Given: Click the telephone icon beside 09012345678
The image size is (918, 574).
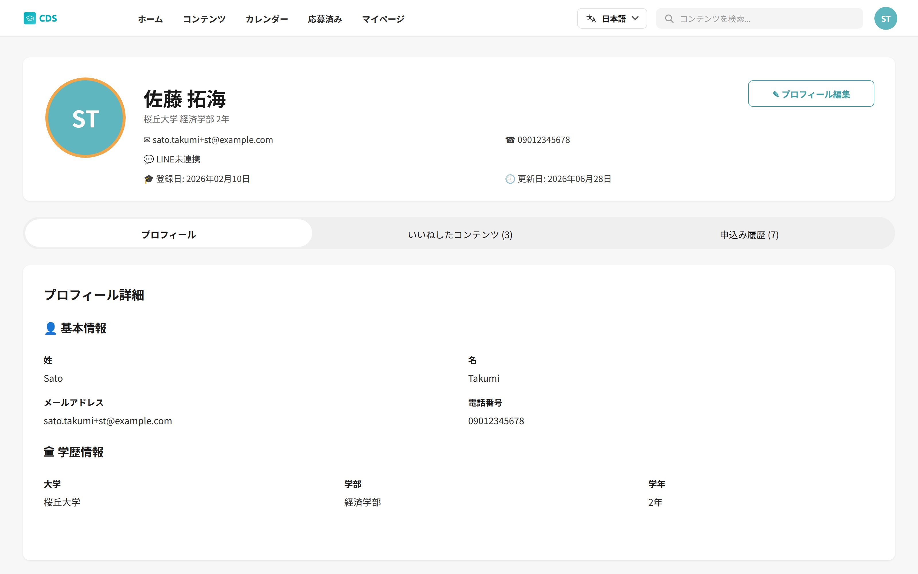Looking at the screenshot, I should click(x=510, y=140).
